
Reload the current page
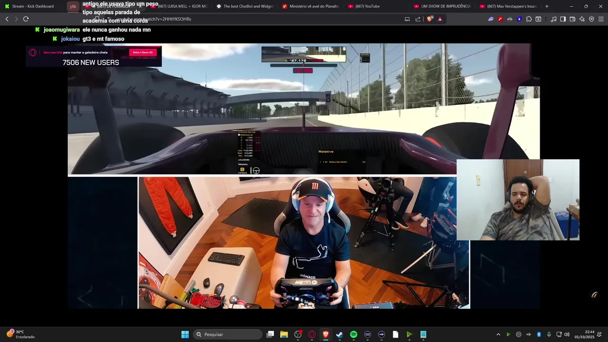click(x=26, y=19)
